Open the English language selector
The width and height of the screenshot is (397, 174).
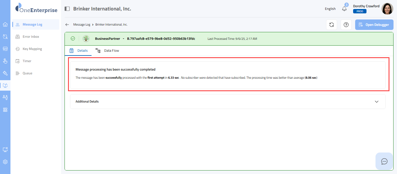tap(330, 9)
